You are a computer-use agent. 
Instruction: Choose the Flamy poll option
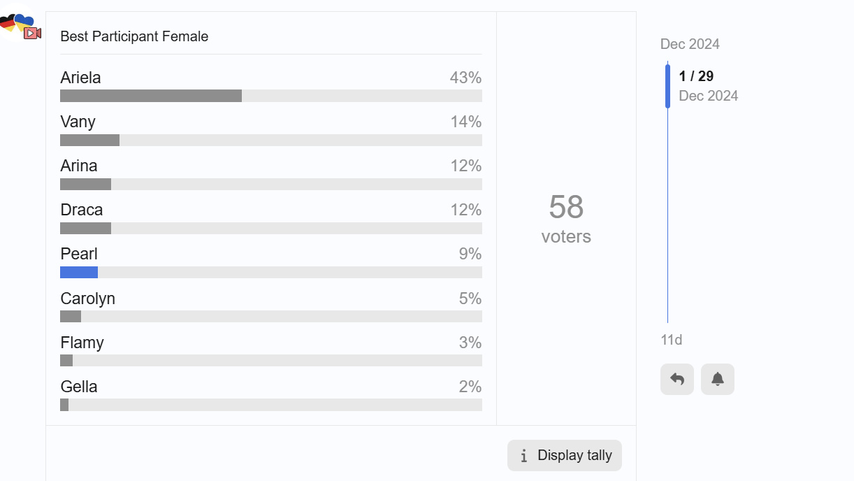point(271,350)
